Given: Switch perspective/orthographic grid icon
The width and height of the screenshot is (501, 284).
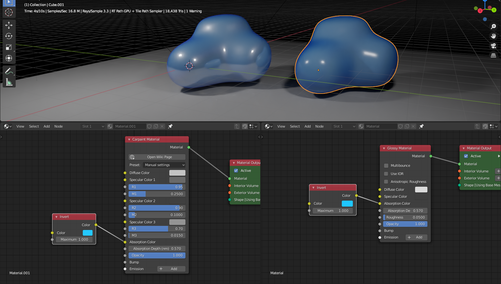Looking at the screenshot, I should (x=493, y=56).
